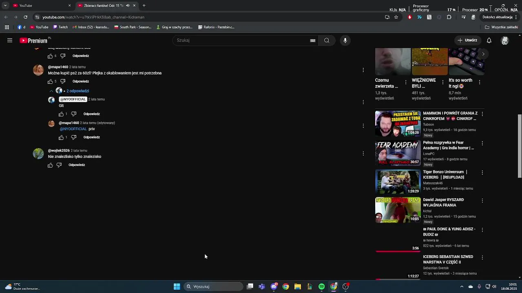The image size is (522, 293).
Task: Click the page vertical scrollbar
Action: coord(520,146)
